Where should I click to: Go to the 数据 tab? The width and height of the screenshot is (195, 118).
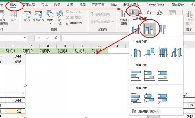coord(57,5)
